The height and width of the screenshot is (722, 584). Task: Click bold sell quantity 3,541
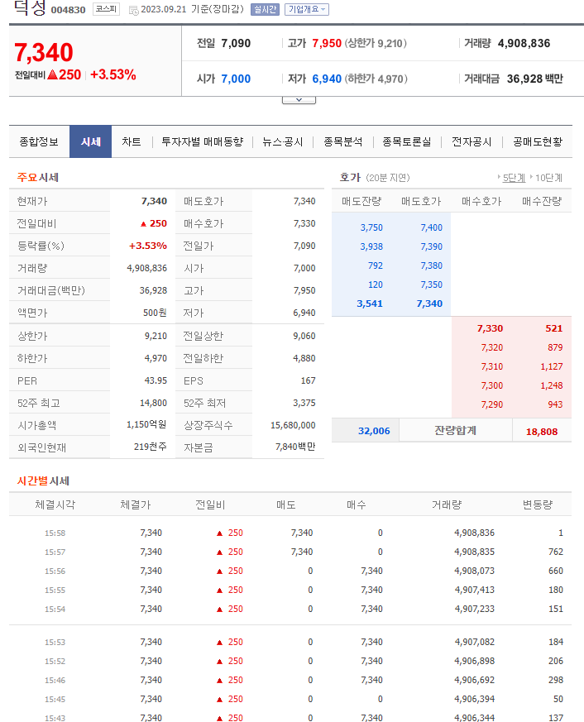point(370,304)
